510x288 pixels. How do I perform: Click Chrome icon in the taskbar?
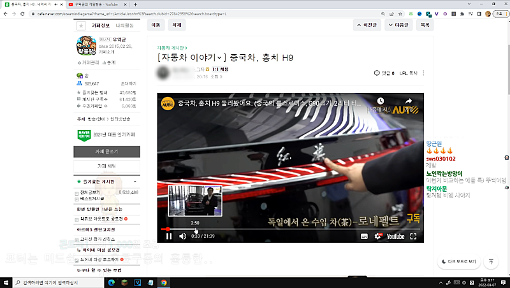coord(164,282)
